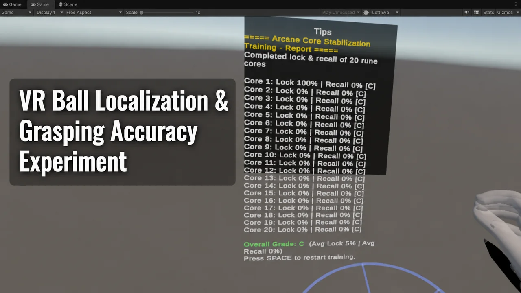Toggle the Gizmos button

point(505,13)
